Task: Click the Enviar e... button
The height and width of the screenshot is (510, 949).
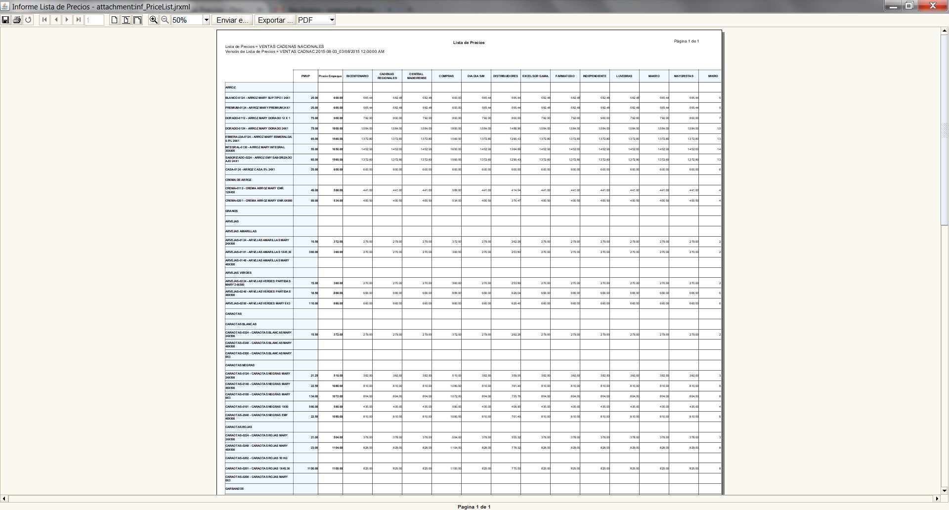Action: pos(232,20)
